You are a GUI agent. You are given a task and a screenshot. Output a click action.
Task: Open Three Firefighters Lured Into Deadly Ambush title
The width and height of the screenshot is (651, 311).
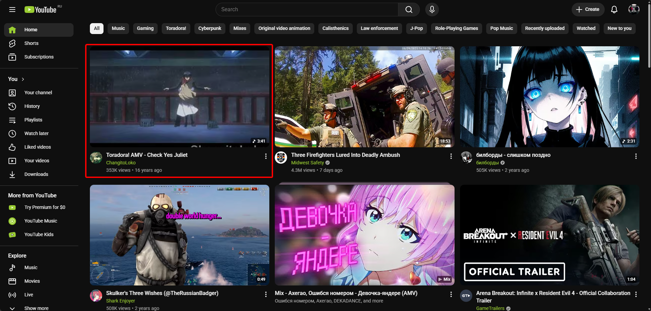(346, 155)
